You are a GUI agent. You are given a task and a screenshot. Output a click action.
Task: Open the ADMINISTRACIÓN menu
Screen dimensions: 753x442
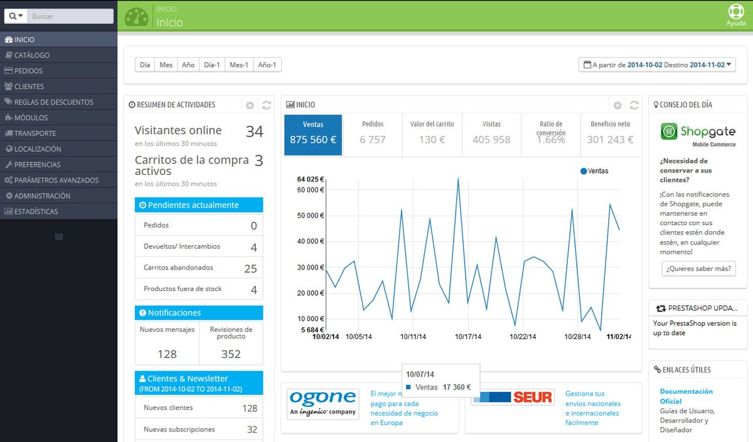point(58,196)
